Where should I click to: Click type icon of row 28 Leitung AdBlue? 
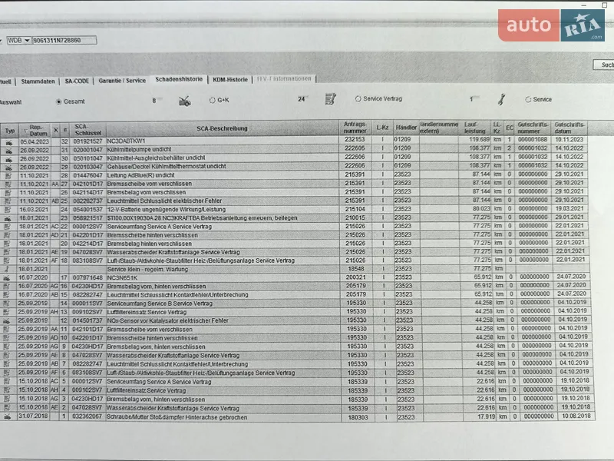point(8,175)
